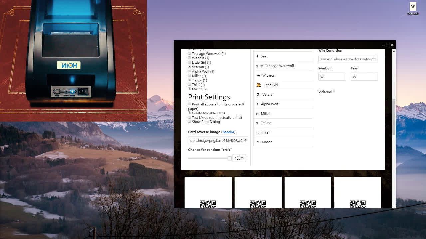The width and height of the screenshot is (426, 239).
Task: Click the Veteran medal icon
Action: [x=258, y=95]
